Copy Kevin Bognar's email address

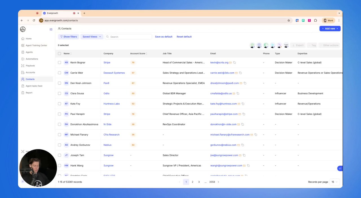[x=234, y=63]
